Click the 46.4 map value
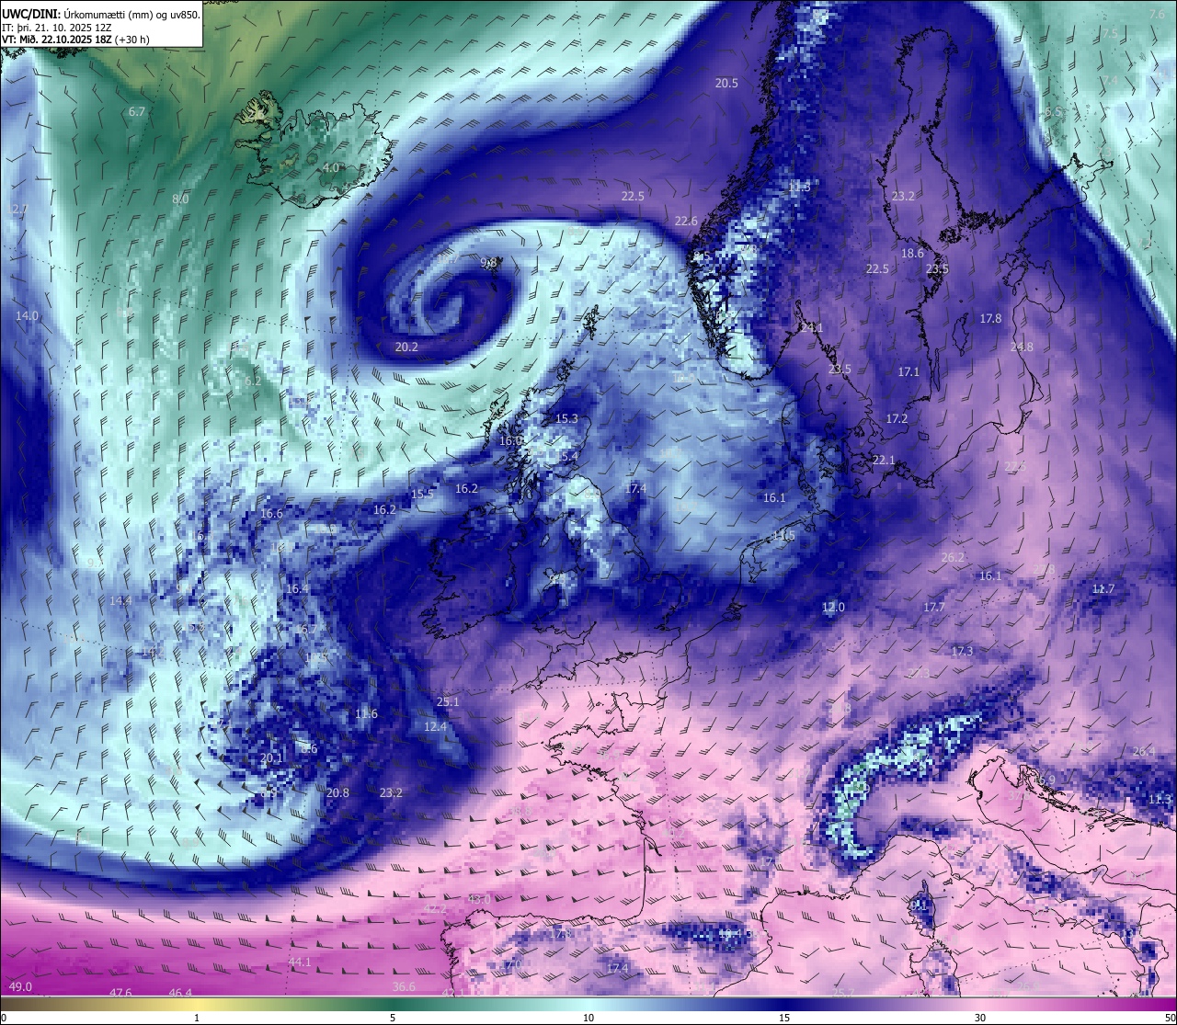The width and height of the screenshot is (1177, 1025). pyautogui.click(x=180, y=993)
